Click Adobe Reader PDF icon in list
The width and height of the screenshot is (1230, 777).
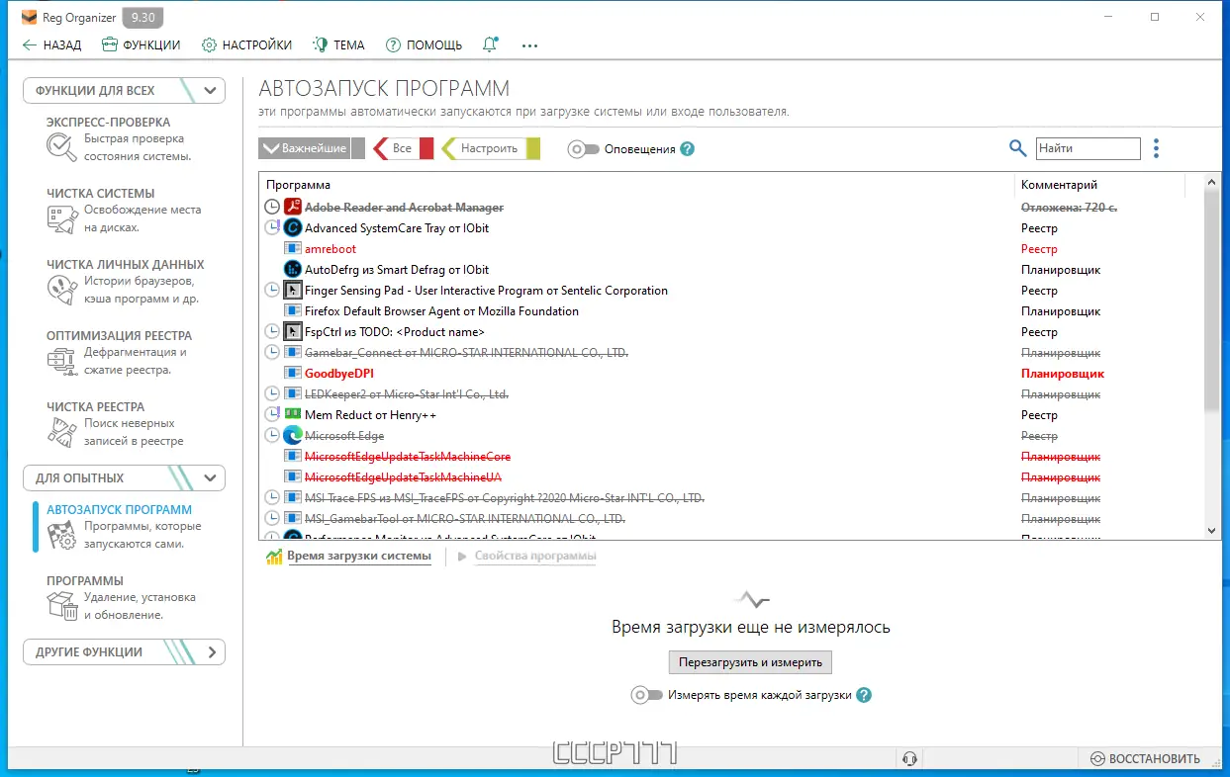(292, 208)
